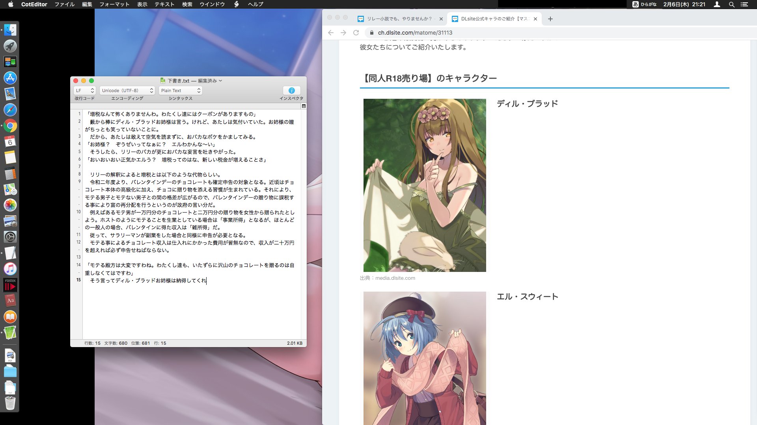
Task: Close the DLsite公式キャラ tab
Action: click(x=535, y=19)
